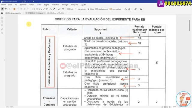This screenshot has width=192, height=108.
Task: Go to the Home tab icon
Action: point(2,13)
